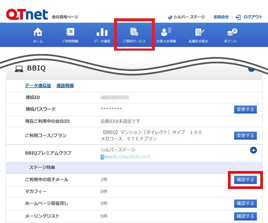The height and width of the screenshot is (223, 268).
Task: Click 確認する for ホームページ容量貸し
Action: pos(245,203)
